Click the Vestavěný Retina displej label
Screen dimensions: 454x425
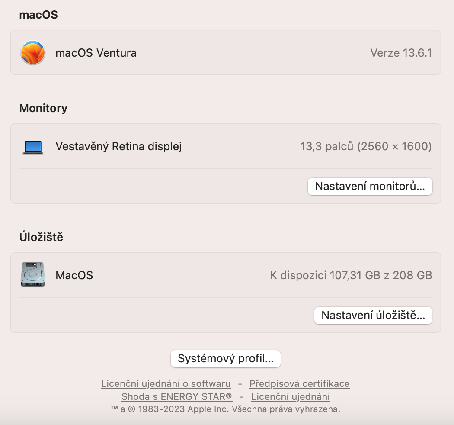pos(118,146)
